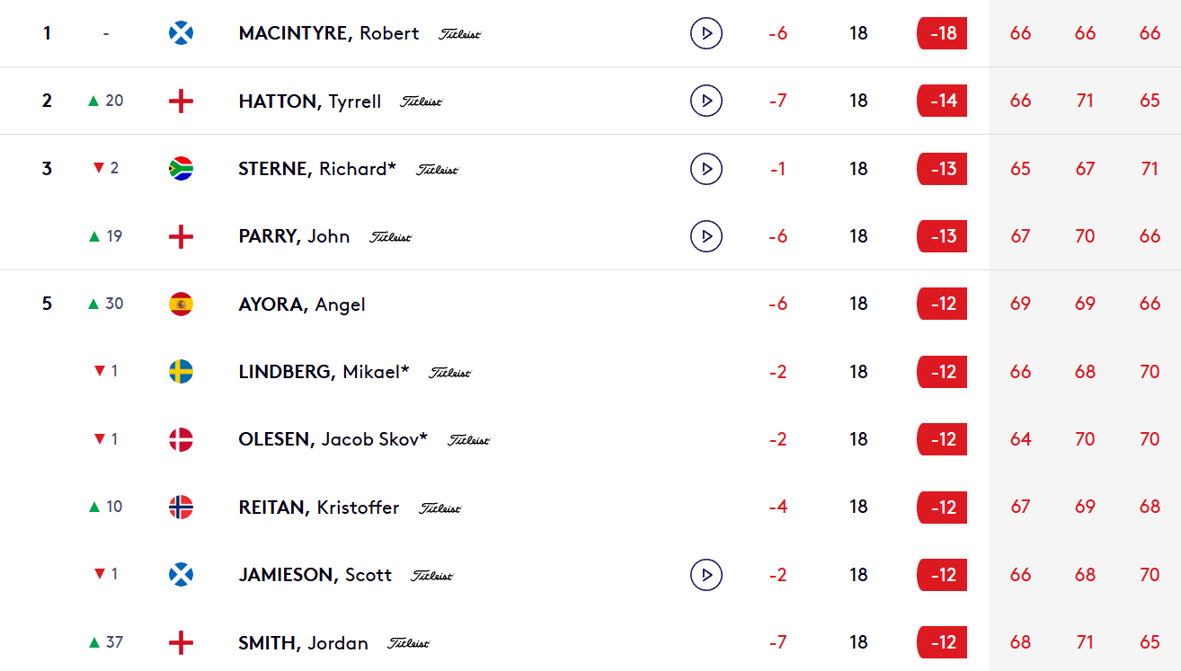Click the Sweden flag beside Lindberg
This screenshot has width=1181, height=671.
tap(181, 372)
